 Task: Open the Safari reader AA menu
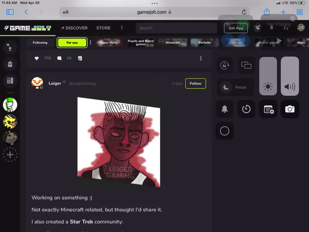tap(66, 12)
